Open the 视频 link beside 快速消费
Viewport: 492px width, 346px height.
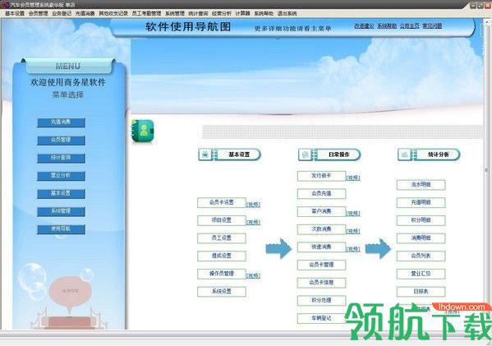(x=353, y=249)
